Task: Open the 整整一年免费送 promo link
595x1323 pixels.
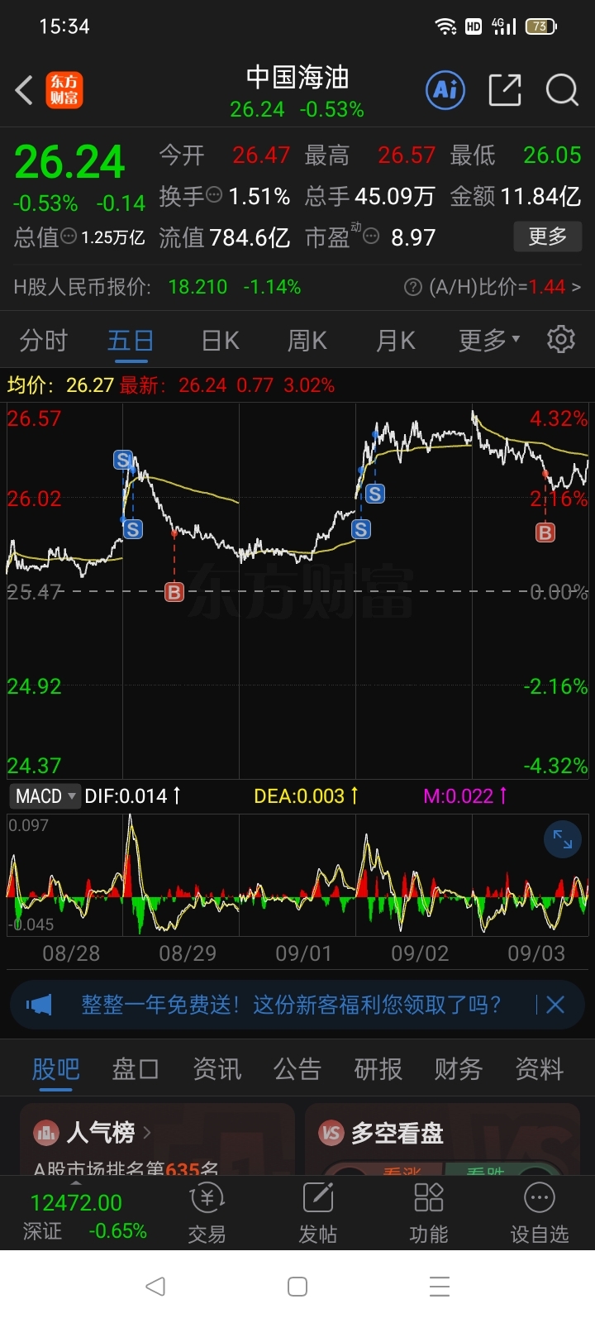Action: tap(291, 1005)
